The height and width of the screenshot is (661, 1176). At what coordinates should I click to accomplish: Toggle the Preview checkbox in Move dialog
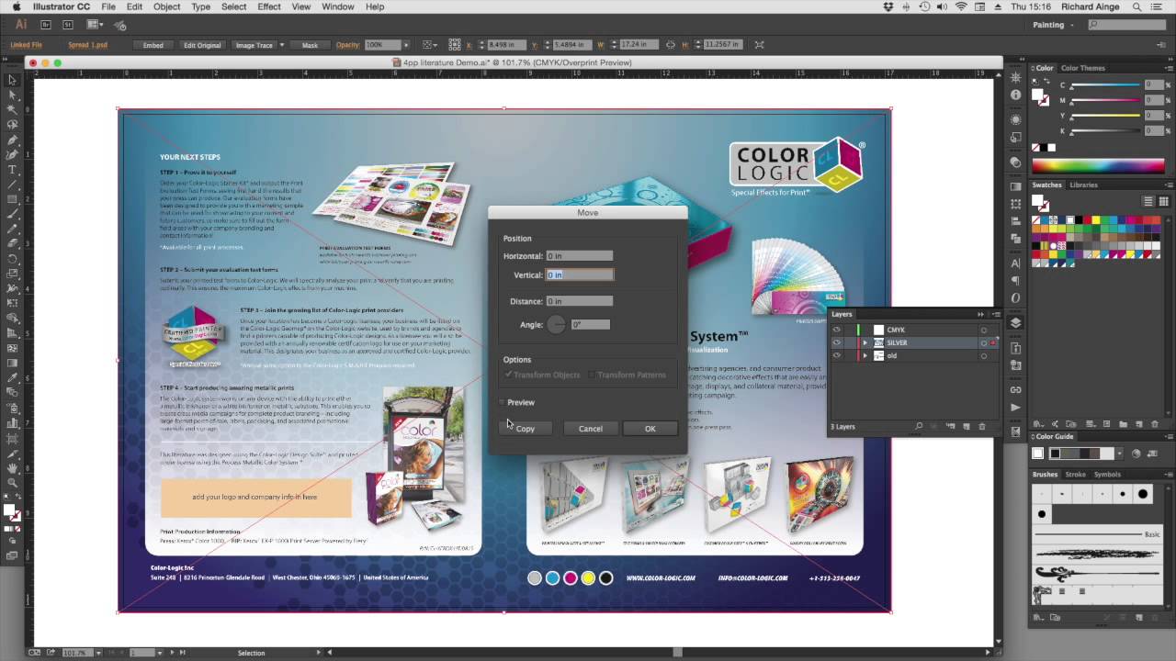click(503, 402)
